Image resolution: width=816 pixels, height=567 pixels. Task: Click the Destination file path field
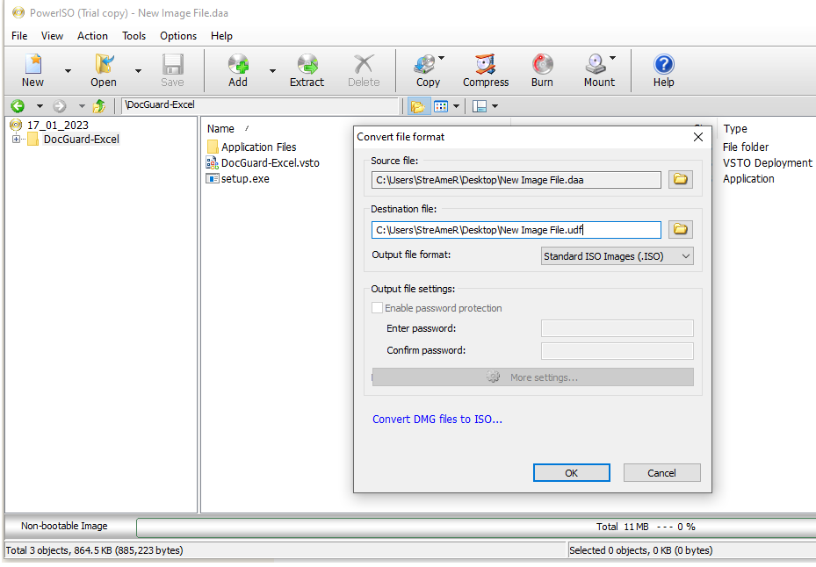coord(516,230)
